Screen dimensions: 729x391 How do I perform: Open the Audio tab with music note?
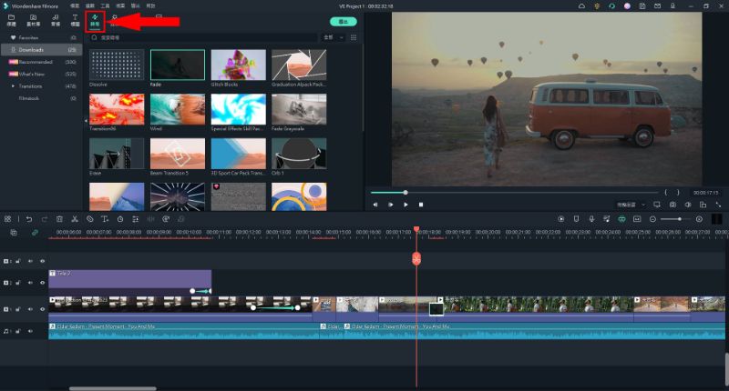click(x=56, y=19)
